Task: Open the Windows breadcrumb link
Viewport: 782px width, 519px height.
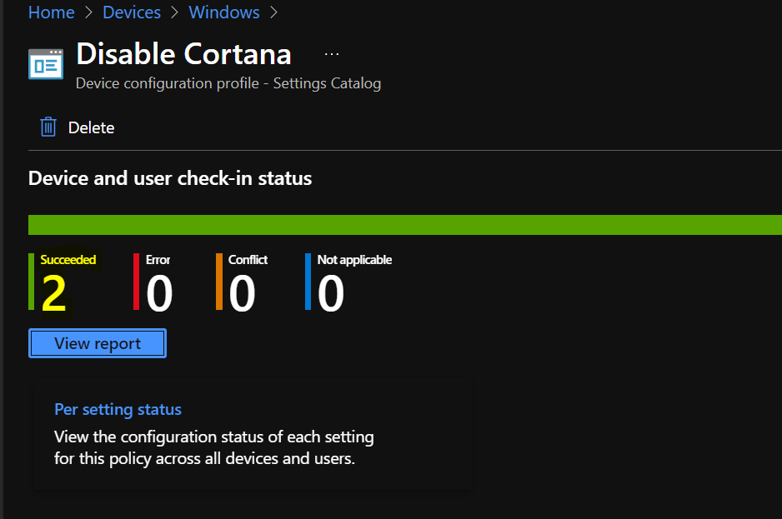Action: pos(224,12)
